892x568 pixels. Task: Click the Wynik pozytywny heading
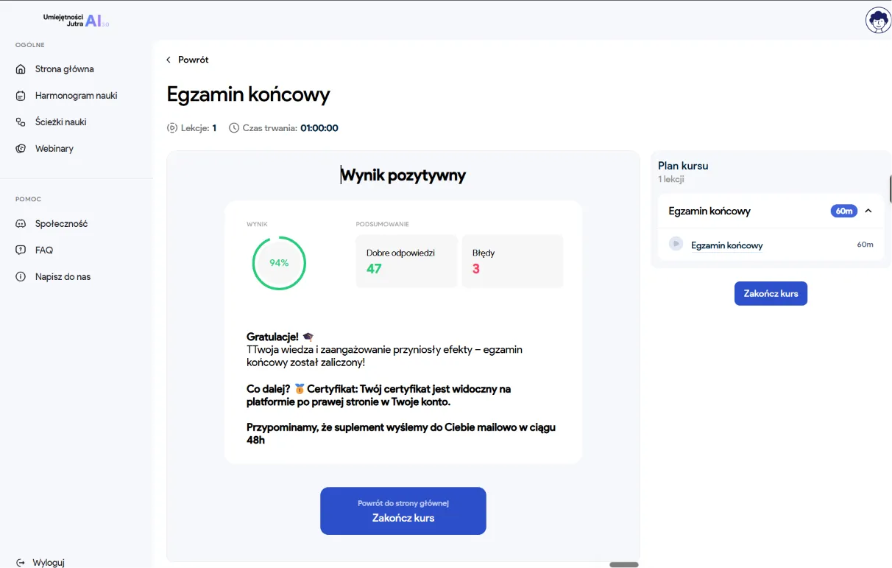click(x=403, y=175)
